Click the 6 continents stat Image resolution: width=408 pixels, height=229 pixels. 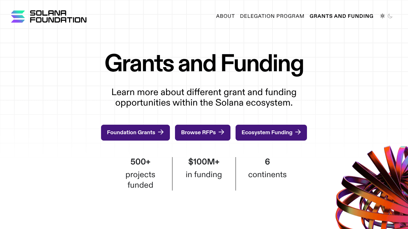tap(267, 168)
